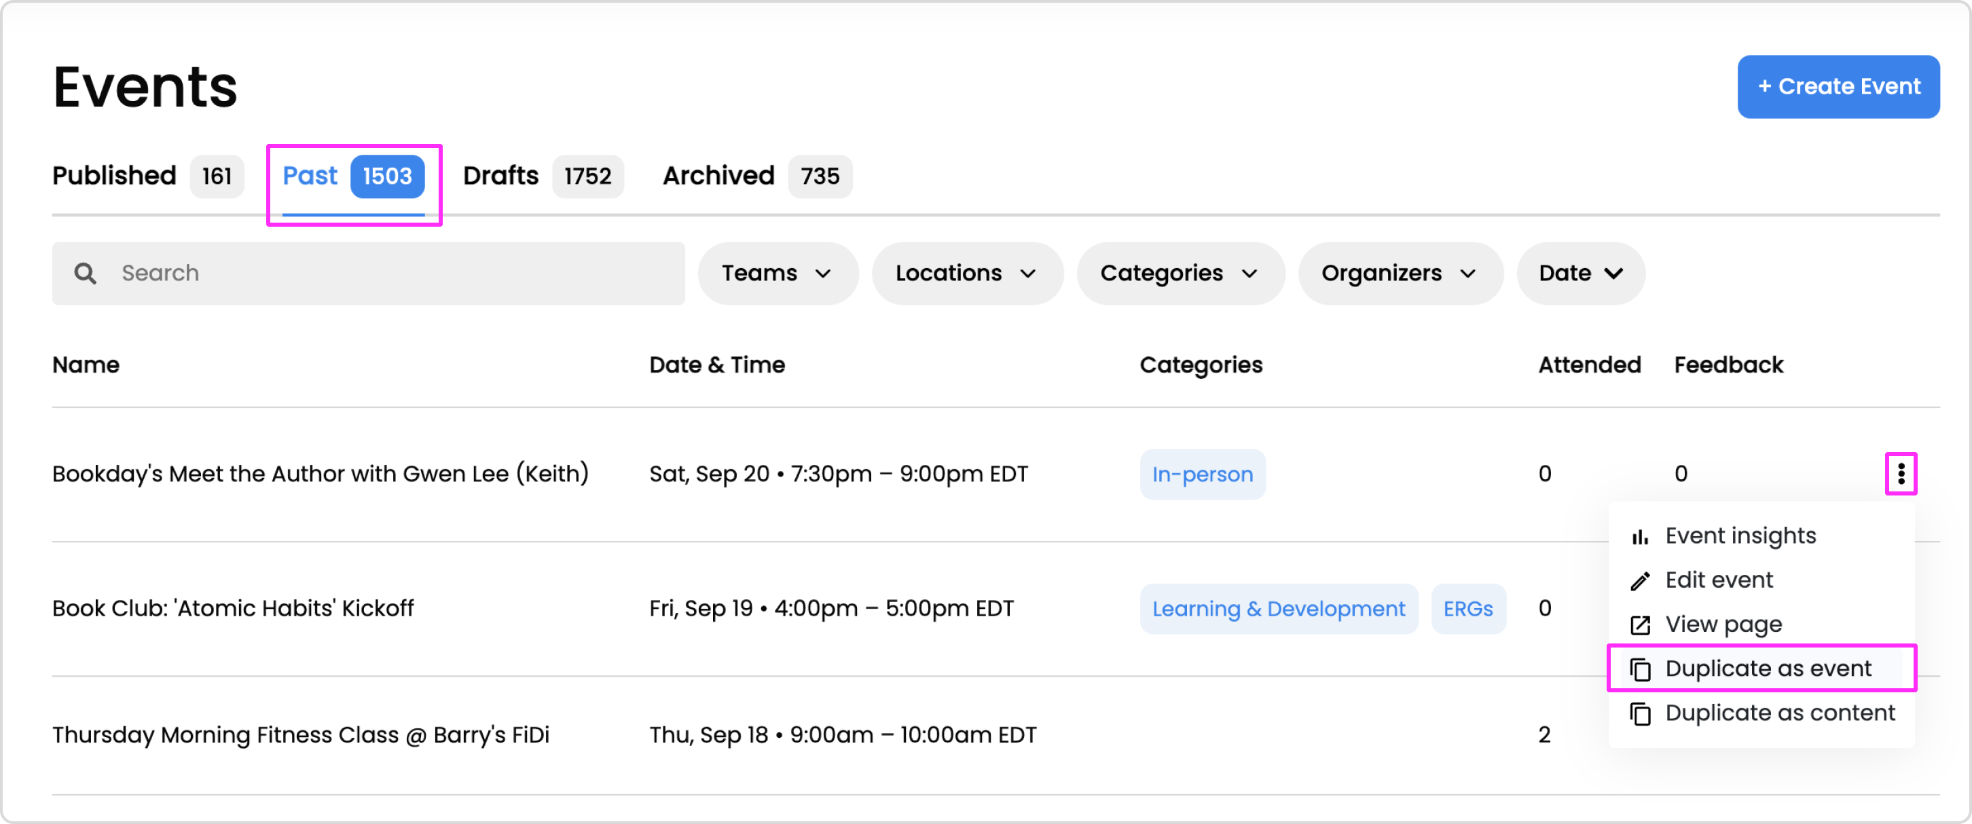The width and height of the screenshot is (1972, 824).
Task: Expand the Teams filter dropdown
Action: coord(777,273)
